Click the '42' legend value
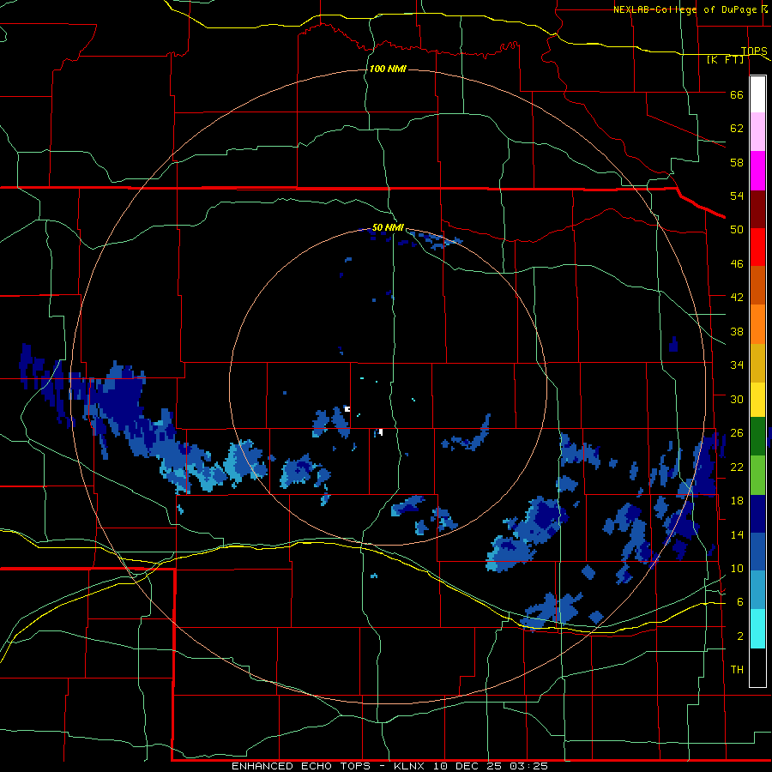The height and width of the screenshot is (772, 772). point(737,298)
